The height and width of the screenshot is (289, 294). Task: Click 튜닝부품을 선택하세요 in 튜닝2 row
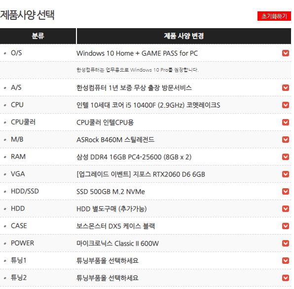tap(108, 278)
